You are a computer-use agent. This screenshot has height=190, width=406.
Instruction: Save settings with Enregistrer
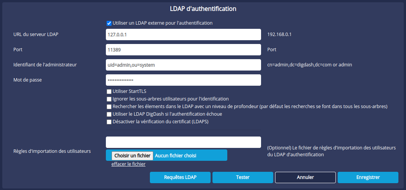(x=368, y=177)
